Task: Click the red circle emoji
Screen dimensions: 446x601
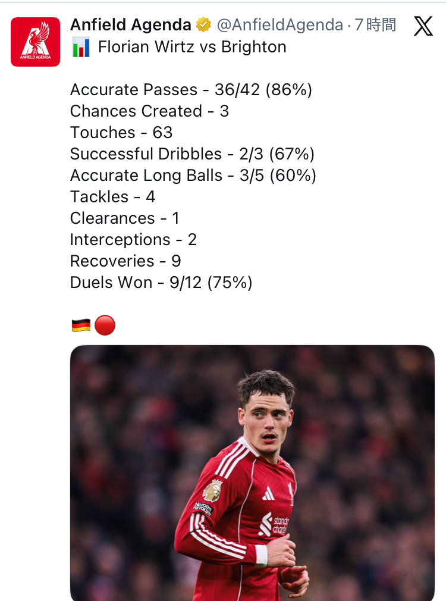Action: tap(105, 325)
